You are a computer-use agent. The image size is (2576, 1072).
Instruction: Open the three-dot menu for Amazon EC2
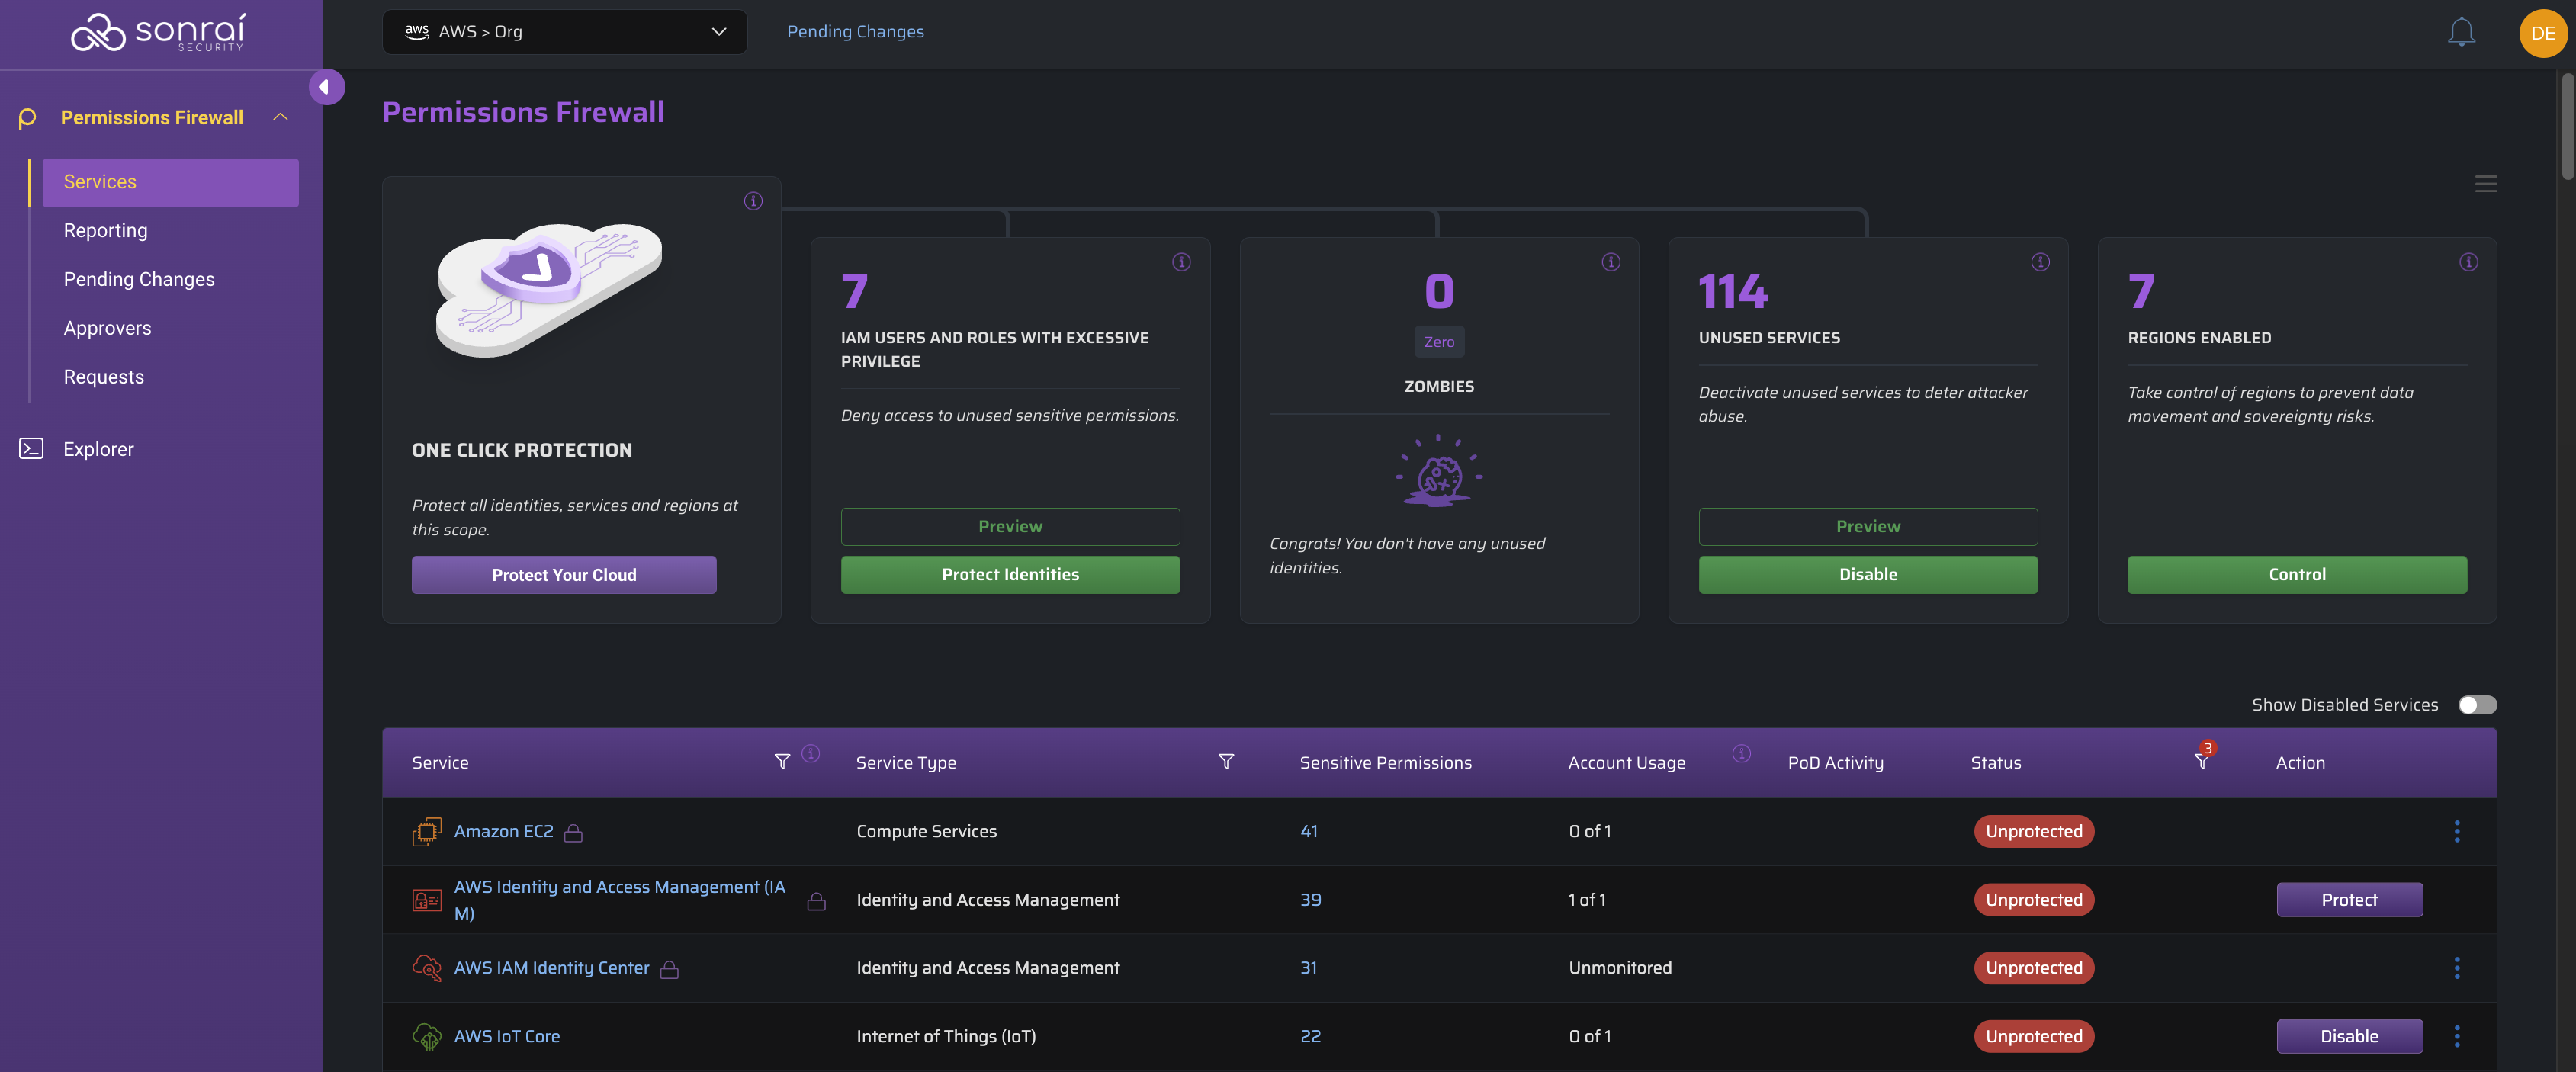pos(2456,831)
